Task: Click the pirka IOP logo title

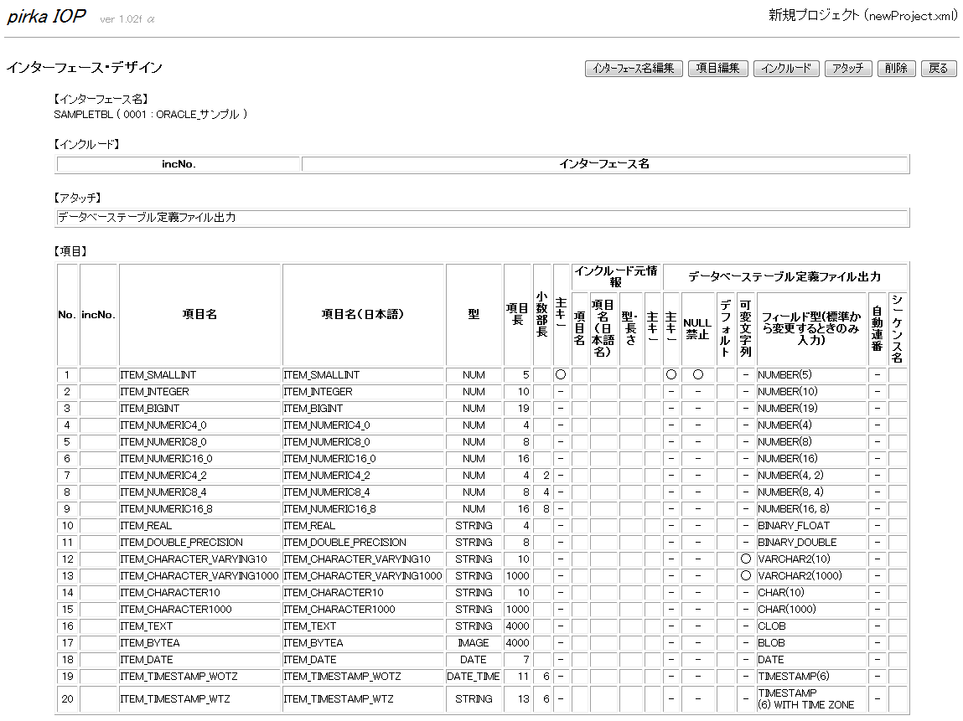Action: [46, 18]
